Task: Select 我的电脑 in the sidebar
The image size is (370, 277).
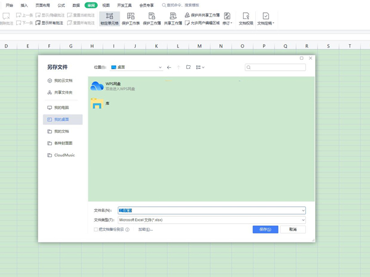Action: point(62,108)
